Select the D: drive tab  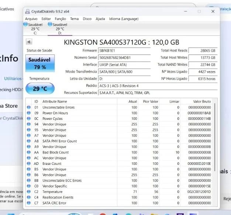[x=60, y=29]
